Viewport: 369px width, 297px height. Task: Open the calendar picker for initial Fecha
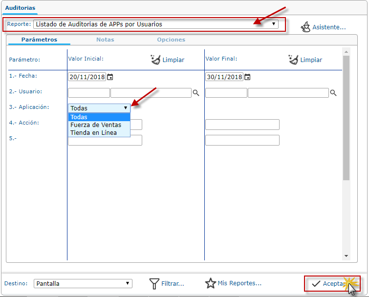click(x=110, y=77)
